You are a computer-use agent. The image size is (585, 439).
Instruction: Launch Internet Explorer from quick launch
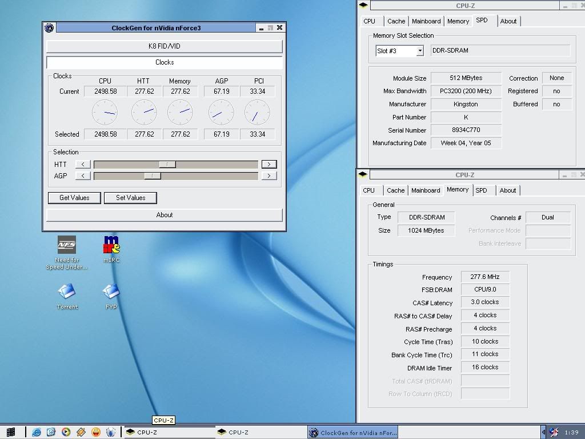(x=37, y=432)
